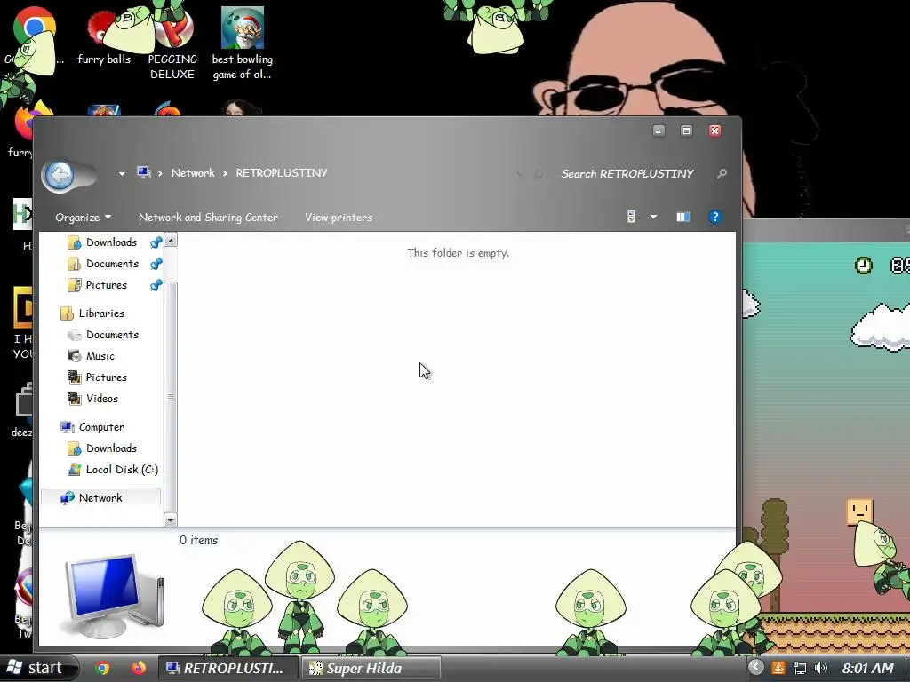Click the orange tray notification icon
Image resolution: width=910 pixels, height=682 pixels.
[778, 668]
